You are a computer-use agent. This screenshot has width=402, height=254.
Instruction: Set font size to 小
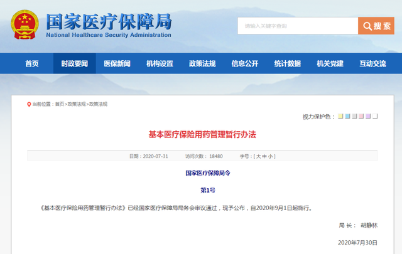tap(271, 156)
